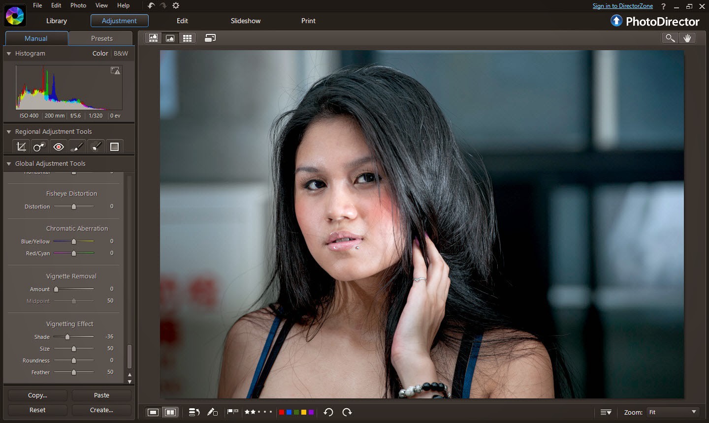Switch to the Print module
The width and height of the screenshot is (709, 423).
308,21
